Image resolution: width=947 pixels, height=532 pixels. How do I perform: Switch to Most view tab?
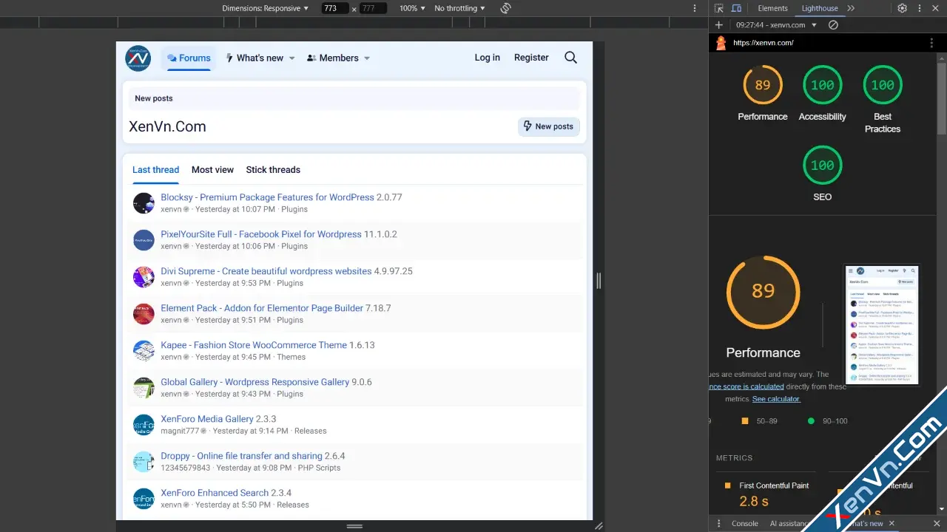coord(212,169)
